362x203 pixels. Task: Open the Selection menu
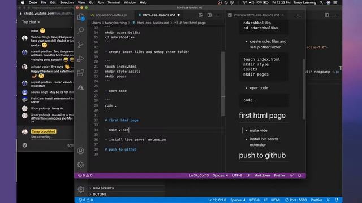point(67,2)
